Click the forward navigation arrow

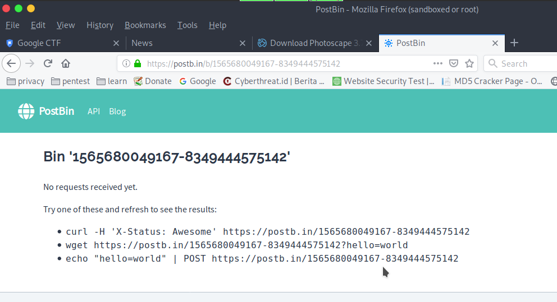pos(30,63)
